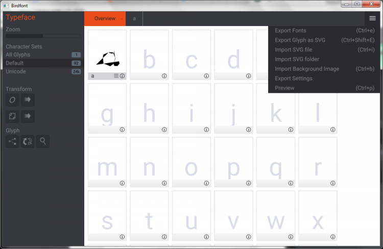Viewport: 383px width, 249px height.
Task: Click the 24k count badge
Action: coord(76,71)
